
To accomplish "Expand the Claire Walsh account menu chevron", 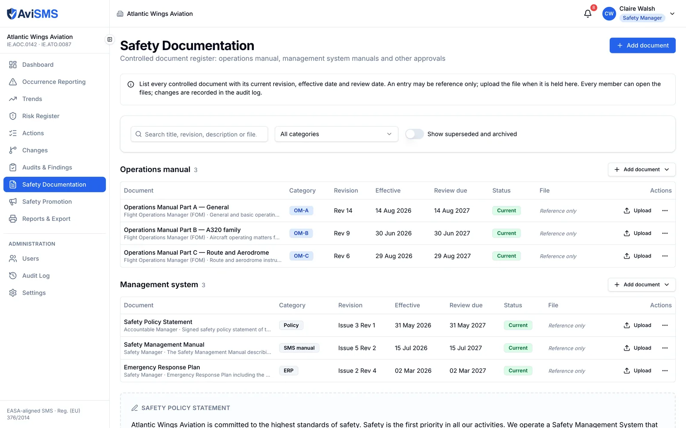I will click(x=672, y=14).
